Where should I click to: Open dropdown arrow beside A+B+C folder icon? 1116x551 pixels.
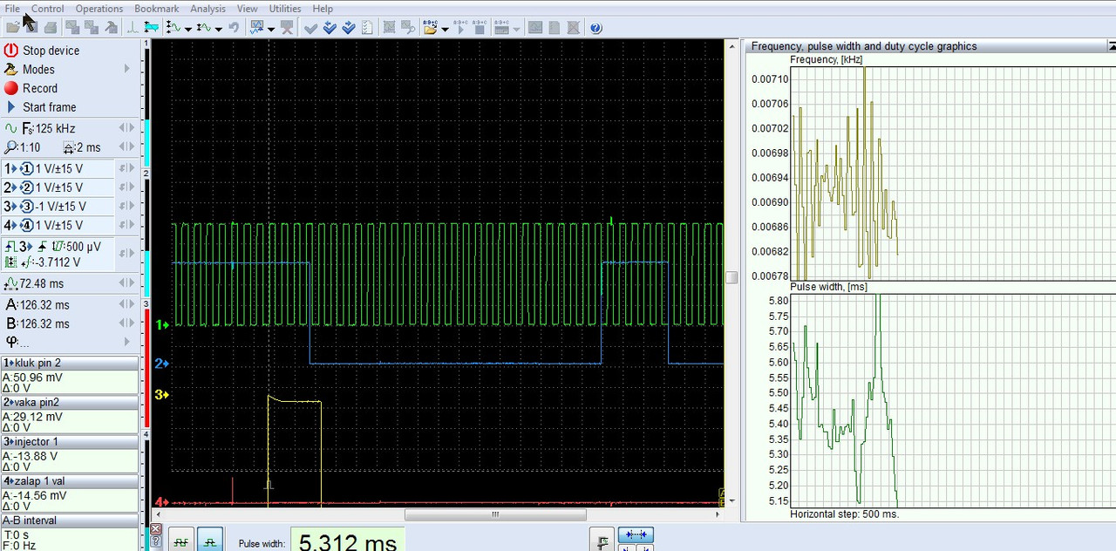tap(445, 29)
